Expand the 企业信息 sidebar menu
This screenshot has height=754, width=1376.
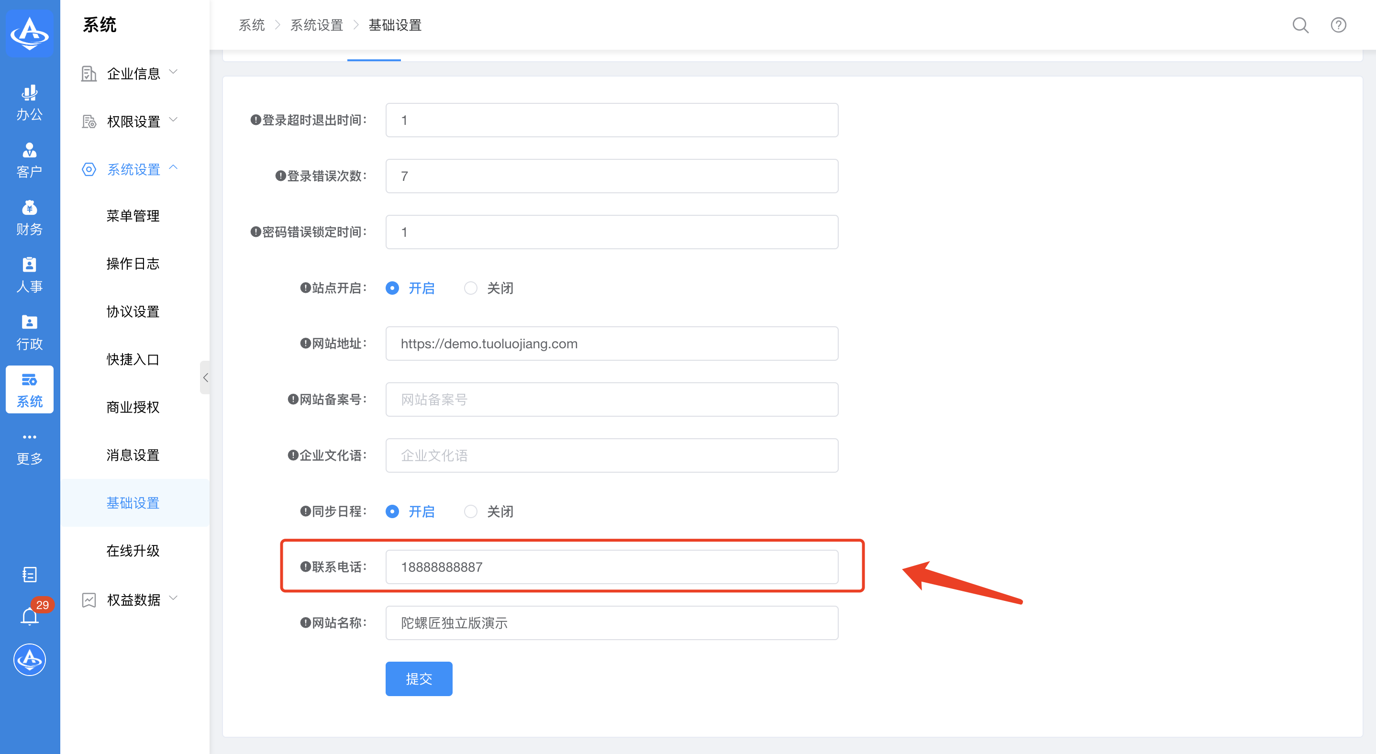point(133,73)
